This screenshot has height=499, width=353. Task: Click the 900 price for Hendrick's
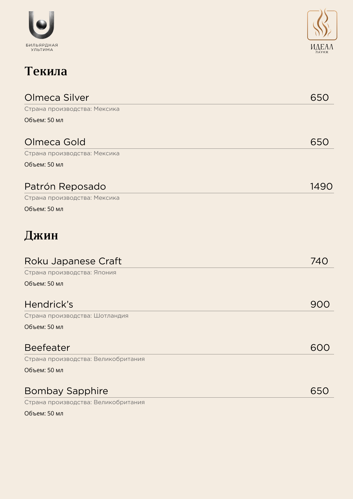pos(320,304)
